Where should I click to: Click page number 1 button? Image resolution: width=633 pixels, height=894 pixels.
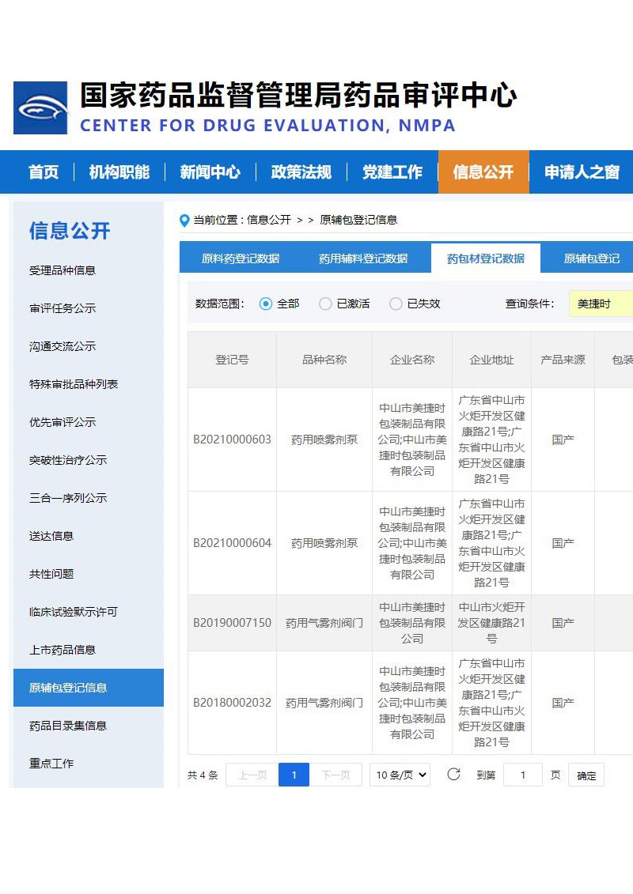(x=294, y=775)
